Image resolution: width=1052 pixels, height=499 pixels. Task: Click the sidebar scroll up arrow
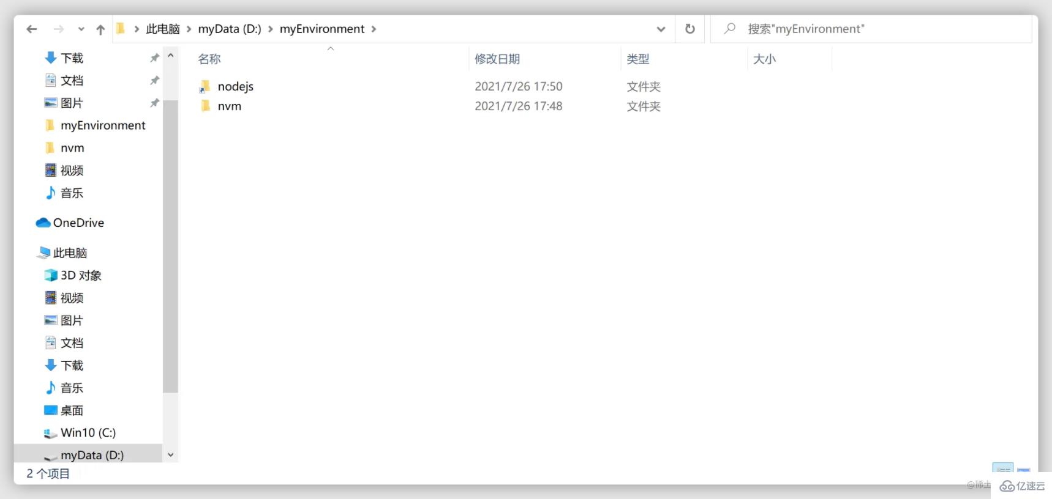tap(171, 56)
